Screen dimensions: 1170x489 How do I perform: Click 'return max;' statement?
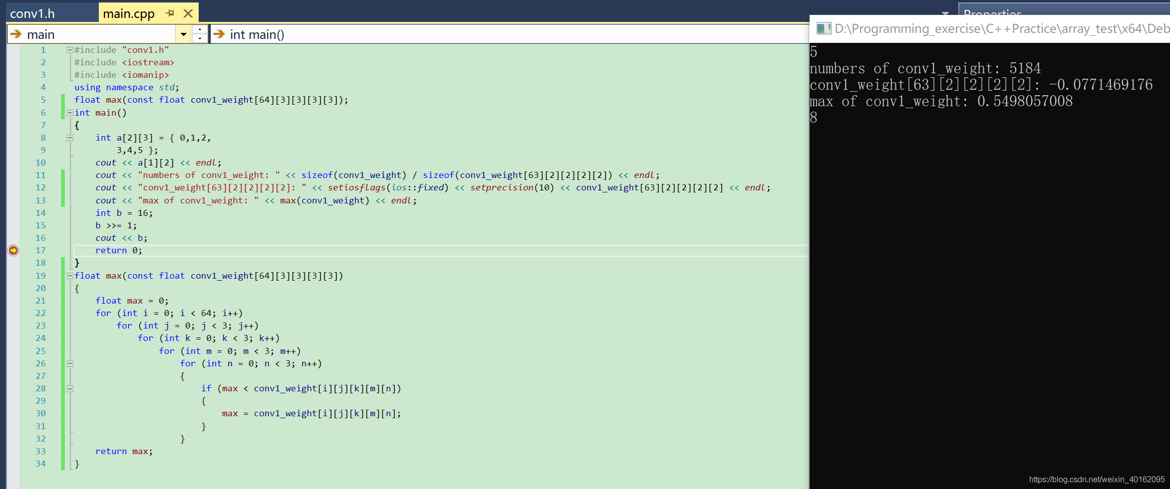(124, 451)
